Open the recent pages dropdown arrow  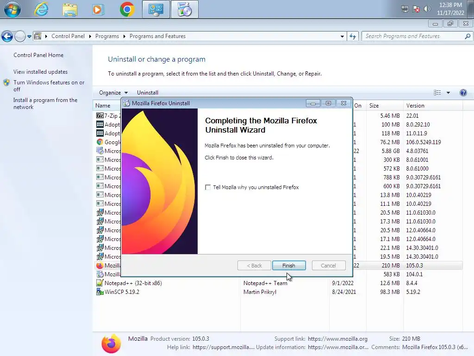pyautogui.click(x=29, y=36)
